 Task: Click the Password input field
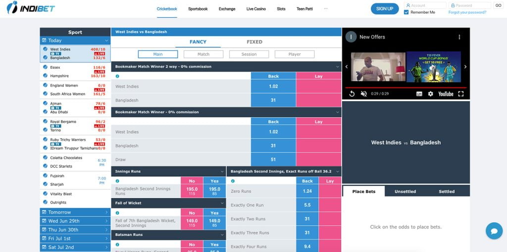tap(470, 5)
